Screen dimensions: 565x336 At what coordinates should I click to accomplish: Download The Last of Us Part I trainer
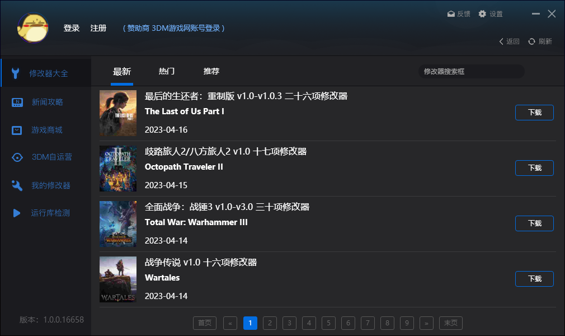tap(534, 113)
